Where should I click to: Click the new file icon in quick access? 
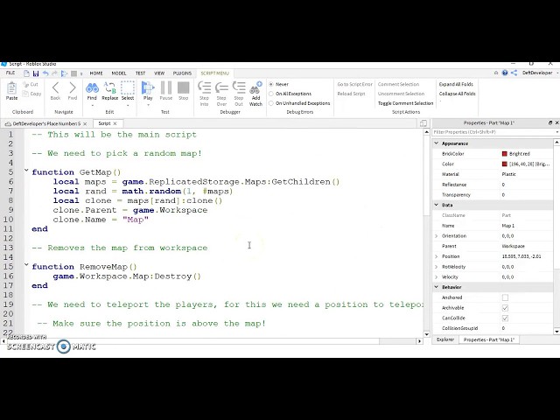click(x=26, y=73)
